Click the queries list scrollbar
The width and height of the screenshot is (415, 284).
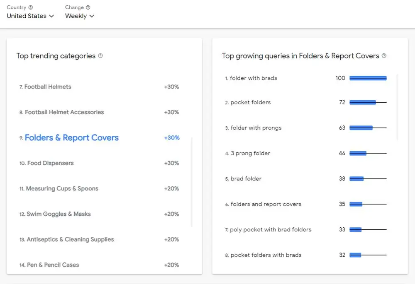tap(398, 108)
